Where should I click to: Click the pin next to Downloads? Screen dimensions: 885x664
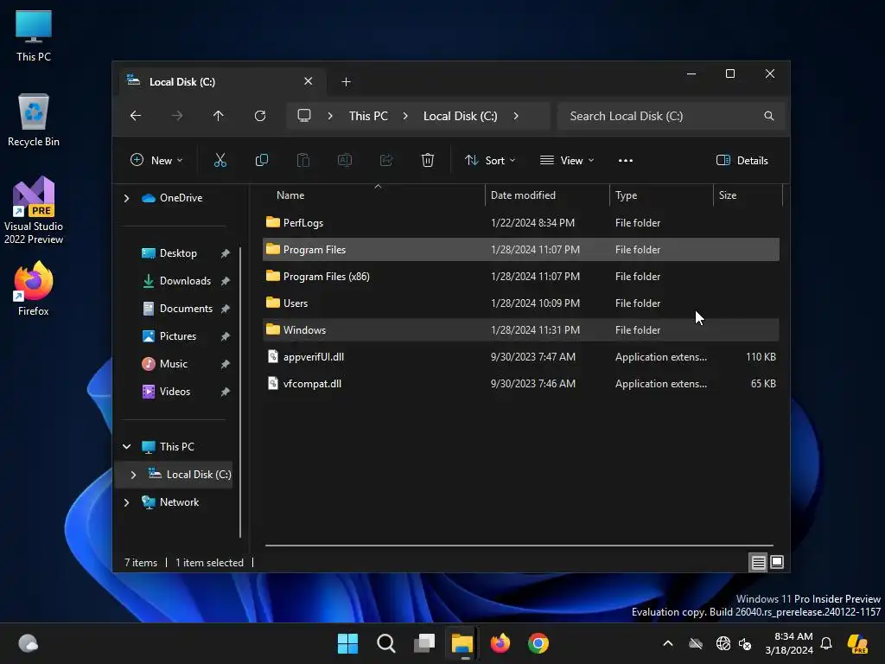coord(226,281)
